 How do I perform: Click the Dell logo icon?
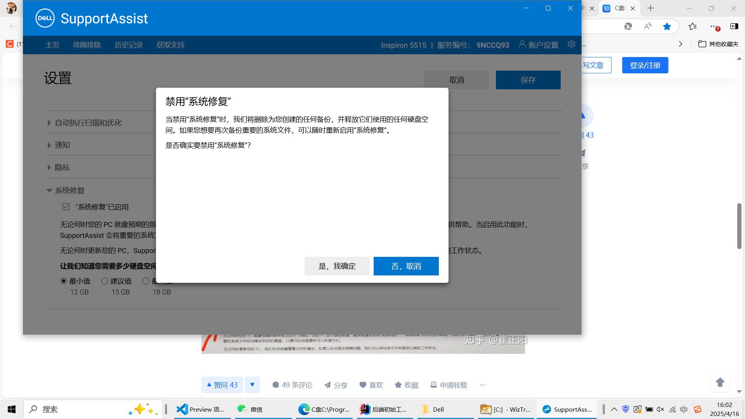pos(45,18)
